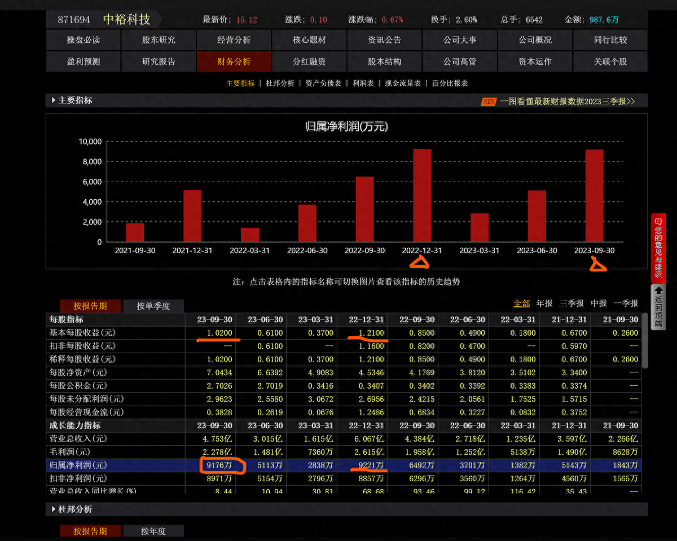The image size is (677, 541).
Task: Open the 资产负债表 sub-page link
Action: (x=323, y=83)
